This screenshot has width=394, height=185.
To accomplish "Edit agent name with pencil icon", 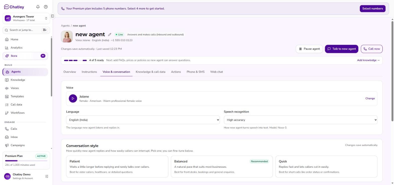I will 110,35.
